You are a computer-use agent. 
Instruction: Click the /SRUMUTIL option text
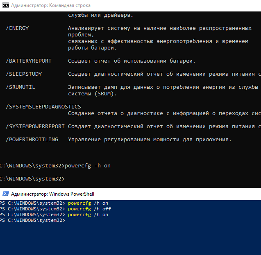pyautogui.click(x=20, y=87)
